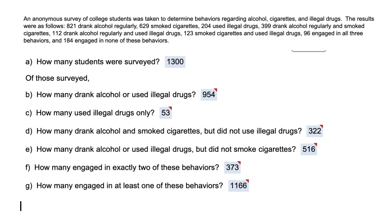The width and height of the screenshot is (380, 222).
Task: Click the survey description paragraph at top
Action: pyautogui.click(x=199, y=30)
